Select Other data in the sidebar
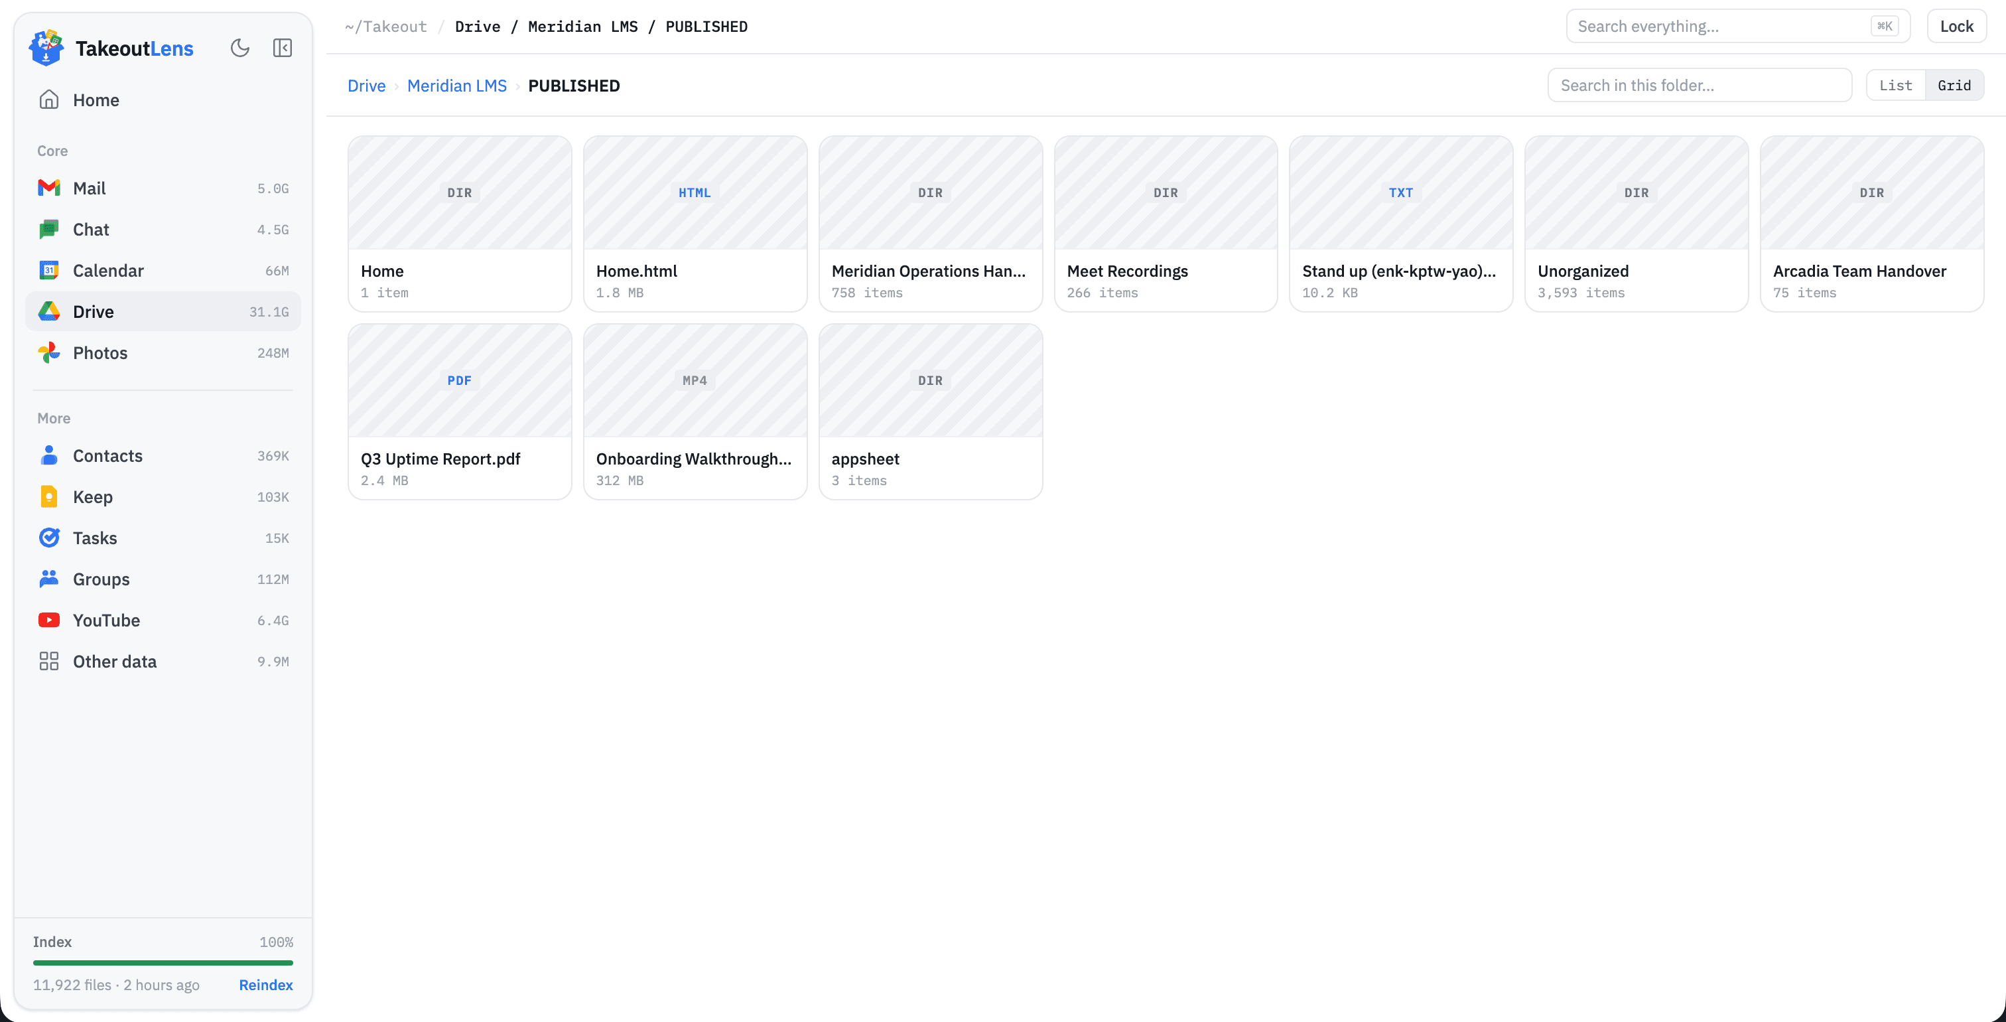2006x1022 pixels. click(163, 662)
